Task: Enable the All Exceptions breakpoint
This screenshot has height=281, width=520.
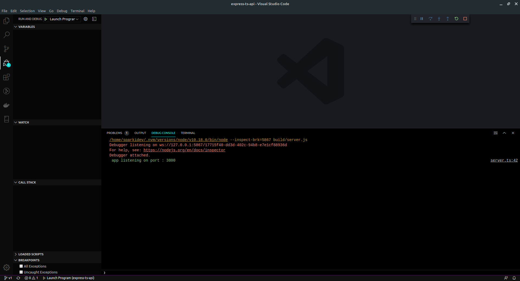Action: click(21, 266)
